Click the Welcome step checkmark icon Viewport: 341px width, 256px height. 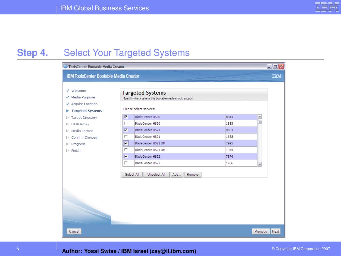click(68, 91)
